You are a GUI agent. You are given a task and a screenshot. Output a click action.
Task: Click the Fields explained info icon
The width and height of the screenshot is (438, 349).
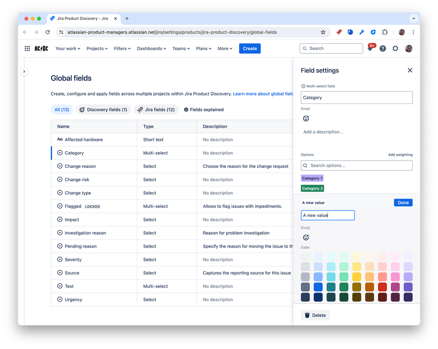click(x=186, y=110)
